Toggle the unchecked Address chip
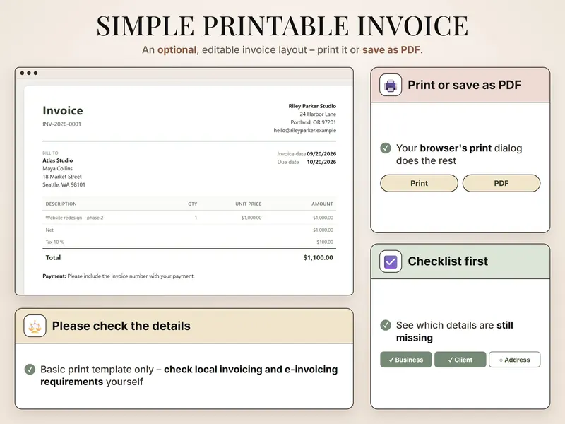Screen dimensions: 565x424 [x=515, y=360]
